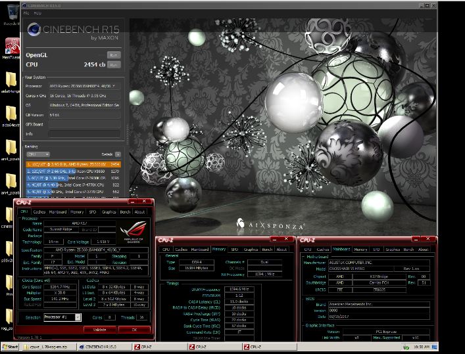Click the third CPU-Z taskbar button

point(270,346)
